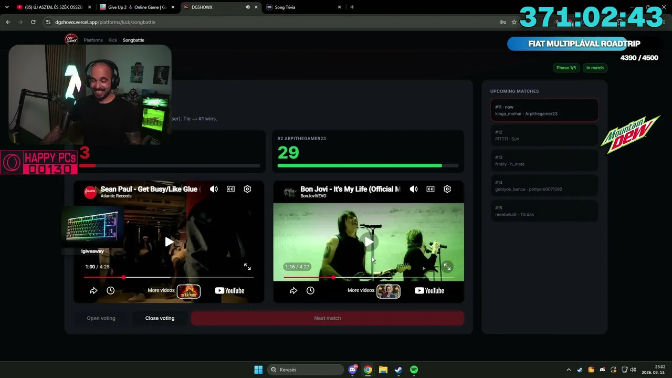Image resolution: width=672 pixels, height=378 pixels.
Task: Open settings gear on Bon Jovi video
Action: [447, 189]
